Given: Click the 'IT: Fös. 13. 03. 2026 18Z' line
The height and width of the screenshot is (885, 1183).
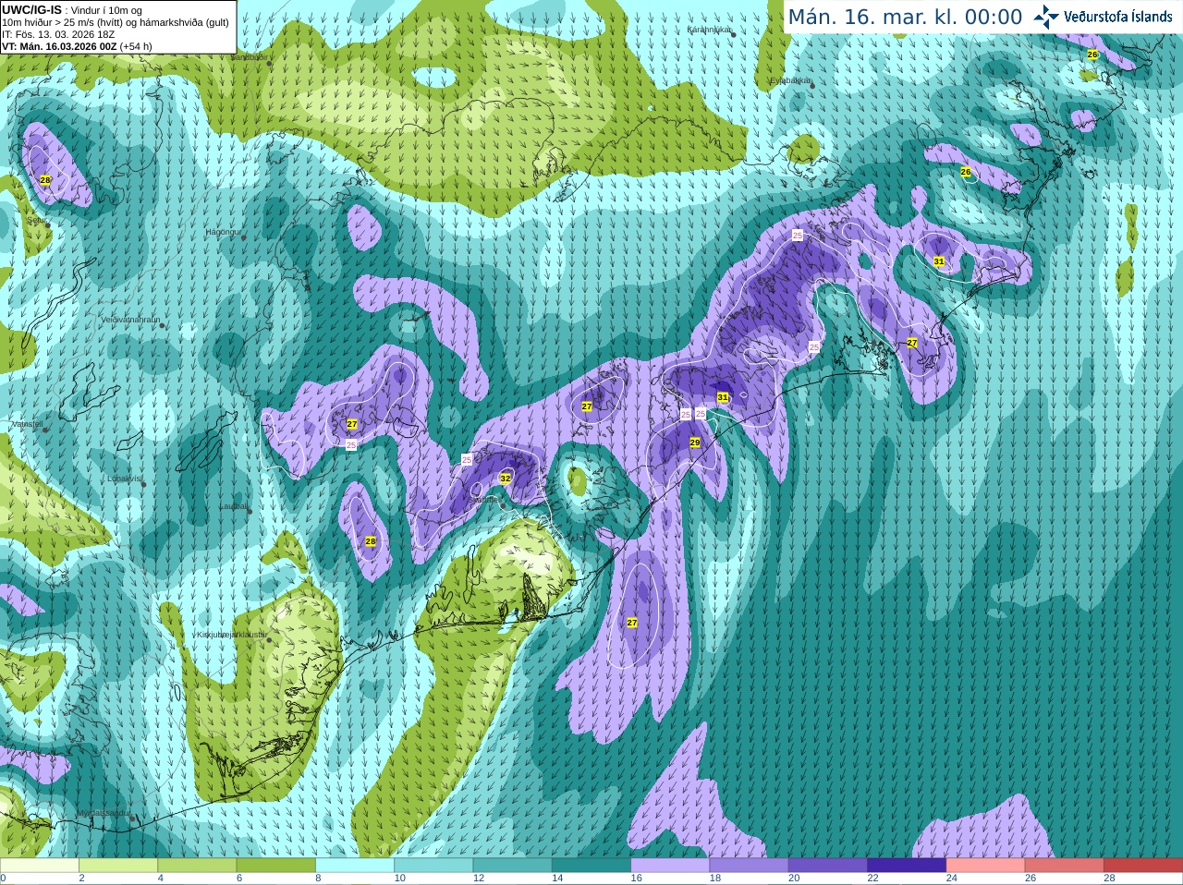Looking at the screenshot, I should pyautogui.click(x=58, y=34).
